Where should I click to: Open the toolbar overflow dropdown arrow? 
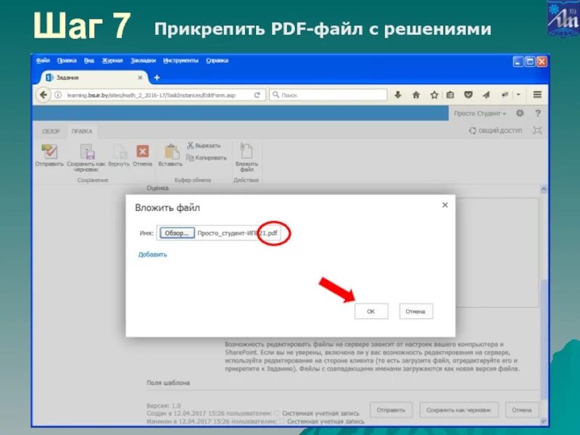(x=518, y=95)
